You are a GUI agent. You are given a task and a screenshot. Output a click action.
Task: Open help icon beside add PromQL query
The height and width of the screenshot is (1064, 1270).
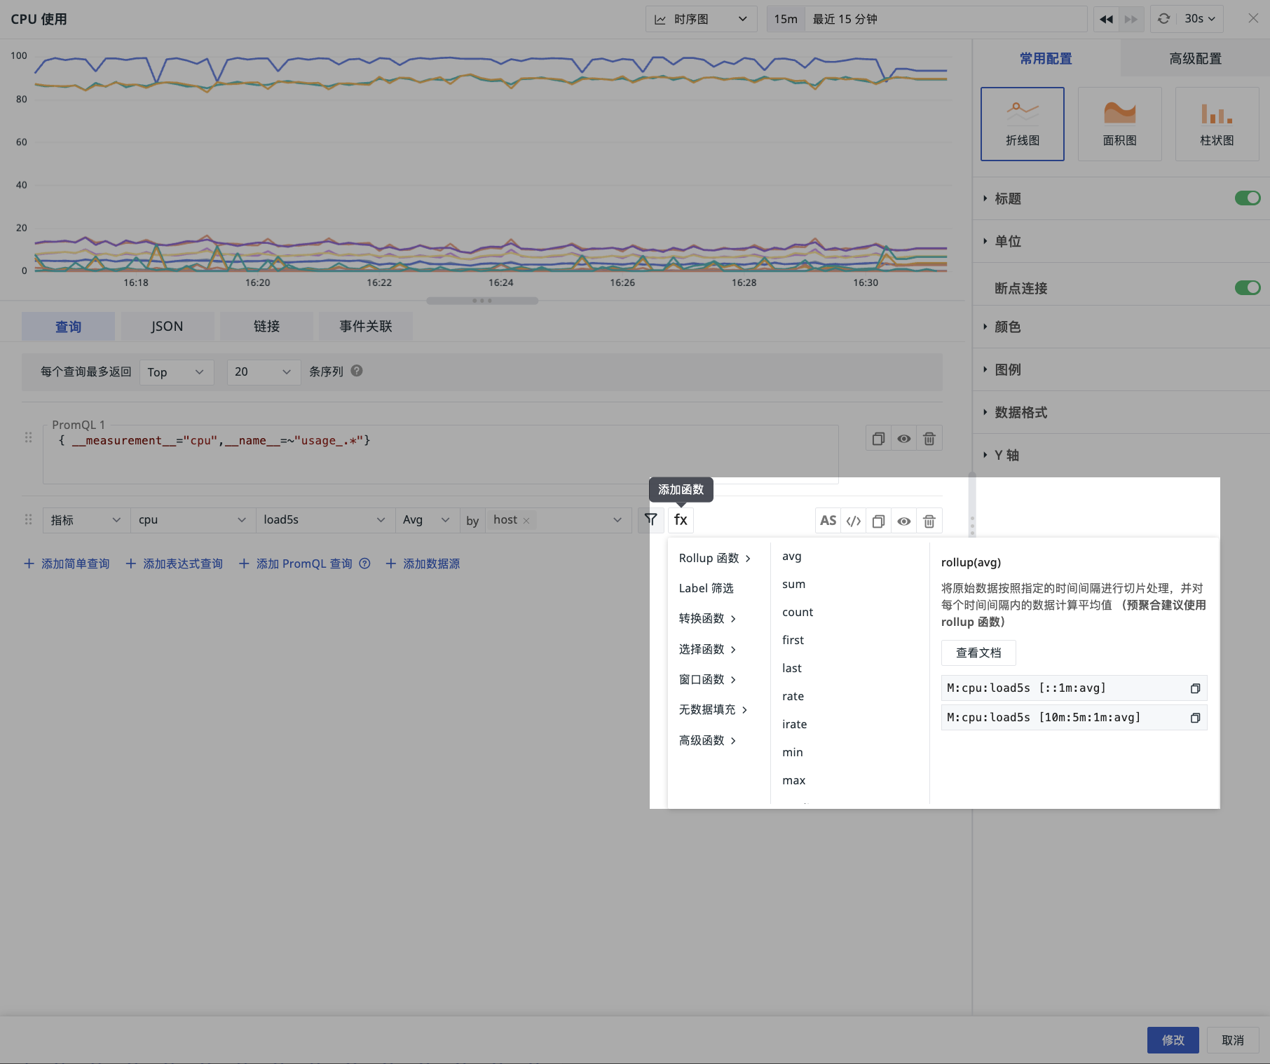364,564
